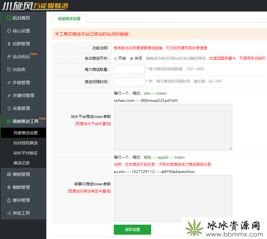Screen dimensions: 267x239
Task: Click the link icon beside 外链管理
Action: [9, 83]
